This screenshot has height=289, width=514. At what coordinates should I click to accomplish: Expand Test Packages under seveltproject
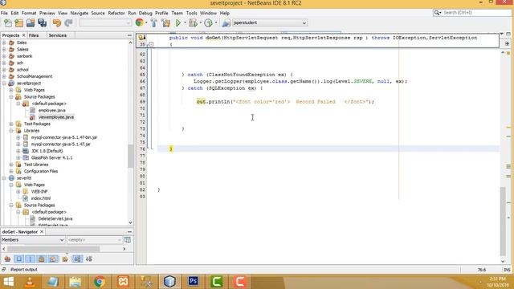pyautogui.click(x=11, y=124)
